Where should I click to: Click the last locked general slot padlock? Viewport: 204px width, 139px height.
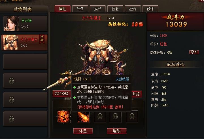click(12, 119)
